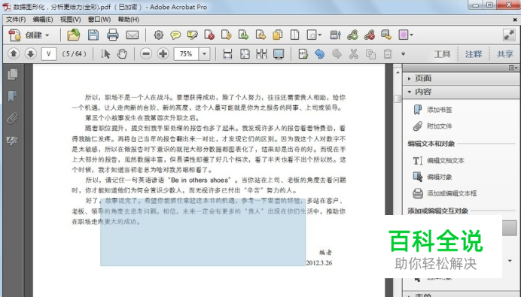Add a sticky note comment

[175, 35]
